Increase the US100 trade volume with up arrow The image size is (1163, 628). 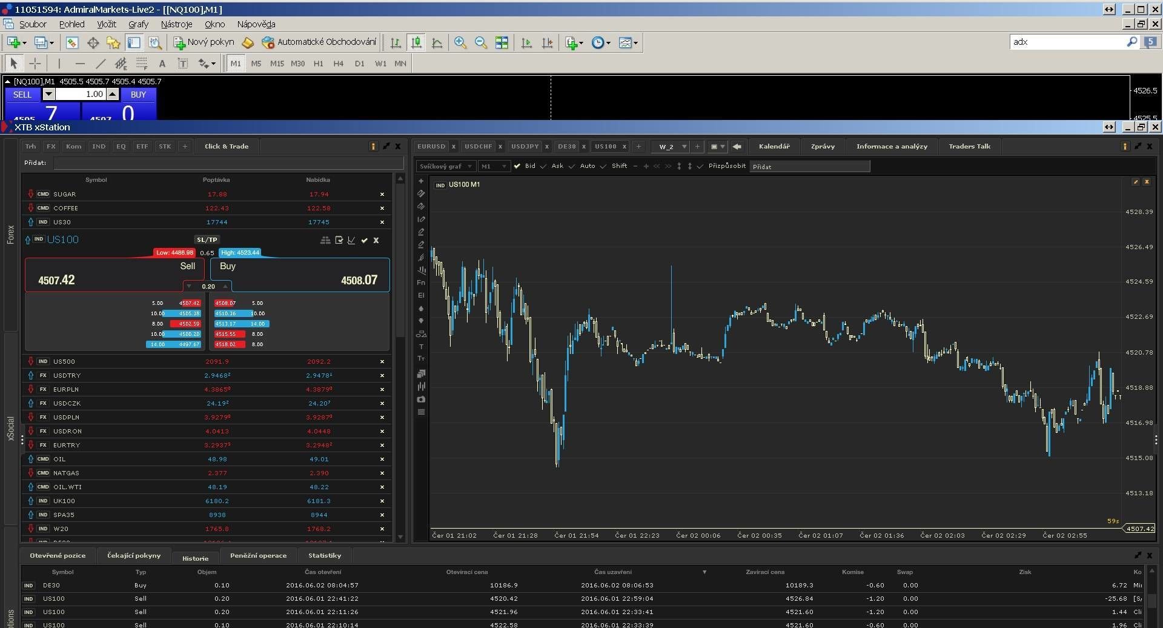click(x=225, y=286)
